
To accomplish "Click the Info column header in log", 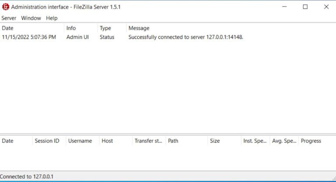I will pos(81,28).
